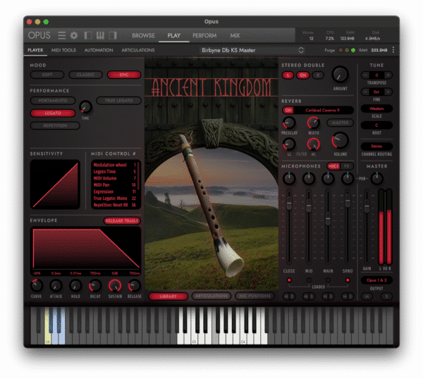
Task: Open the three-dot options menu beside RAM
Action: click(x=393, y=50)
